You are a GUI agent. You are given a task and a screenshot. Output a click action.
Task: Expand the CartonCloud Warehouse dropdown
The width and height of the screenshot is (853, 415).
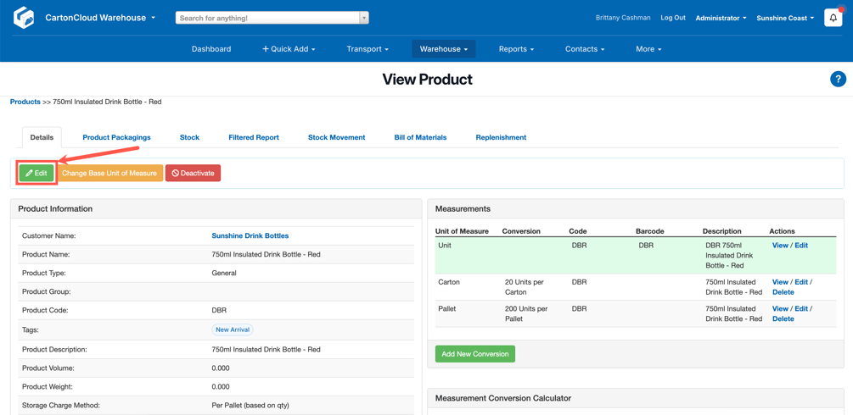[100, 18]
